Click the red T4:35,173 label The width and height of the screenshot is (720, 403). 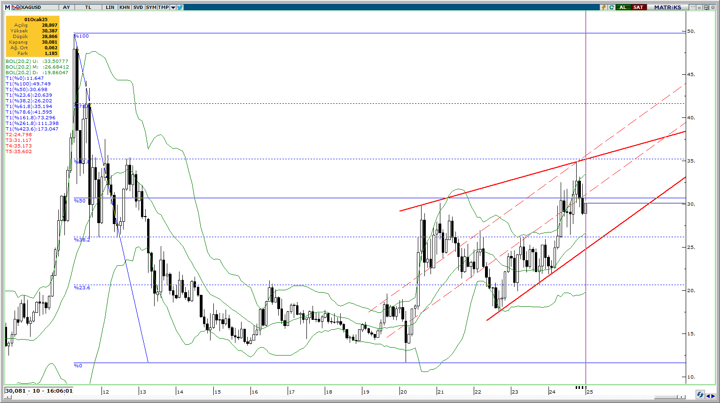click(x=19, y=146)
